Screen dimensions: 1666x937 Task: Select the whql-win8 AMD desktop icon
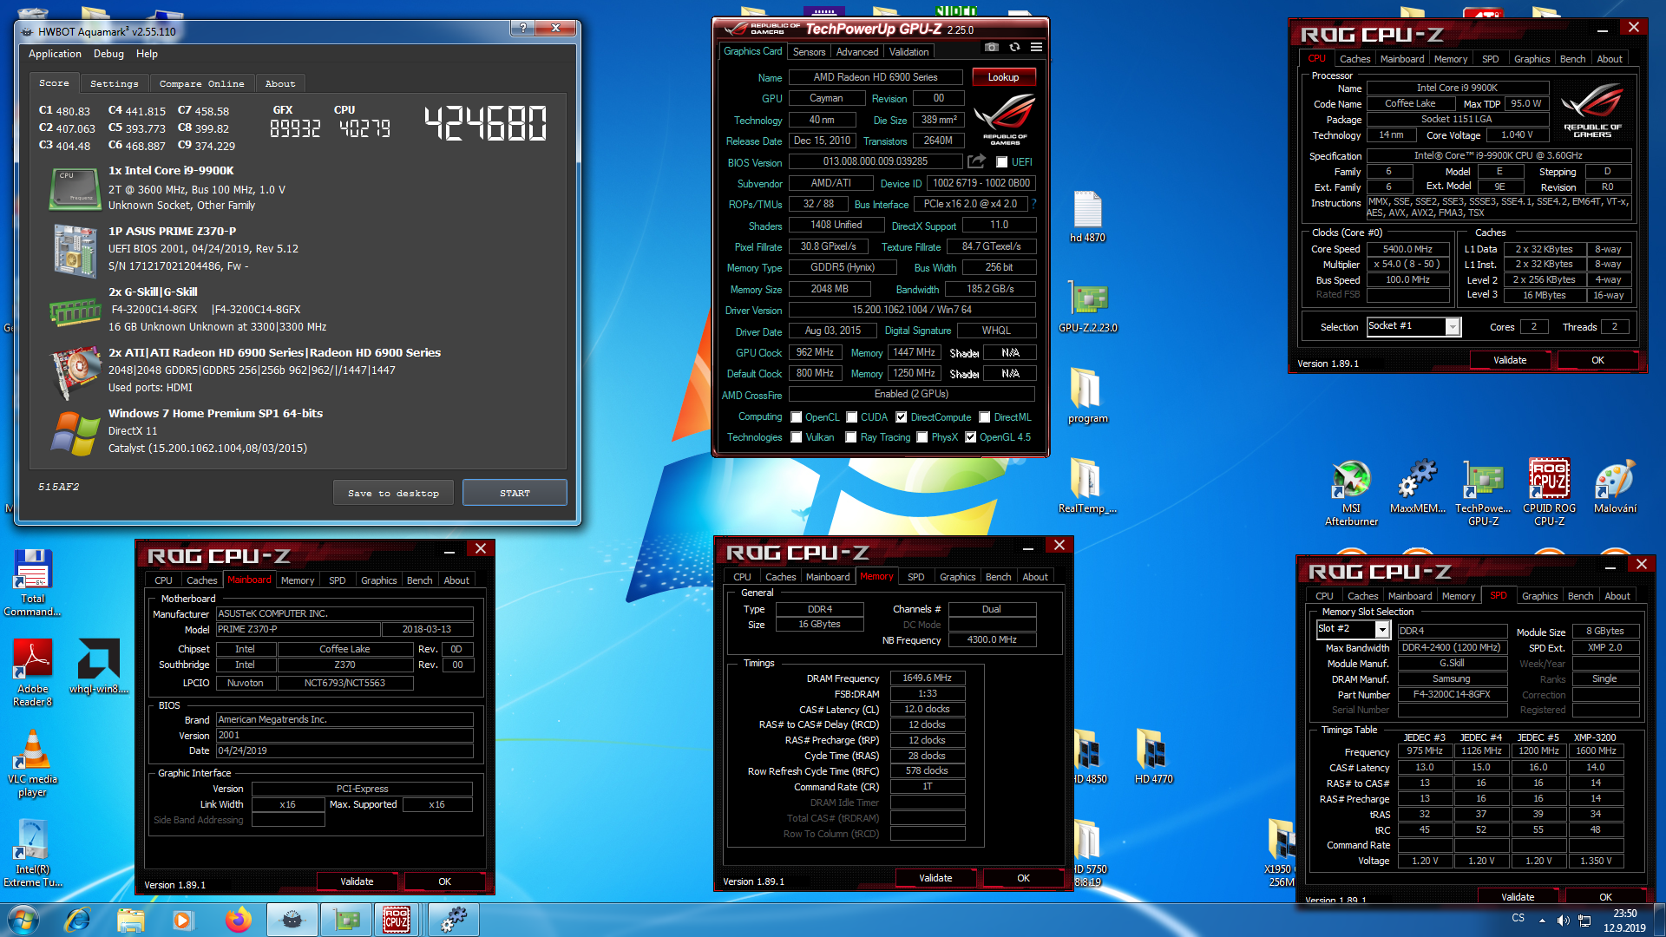click(98, 666)
